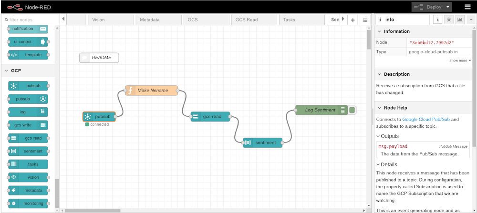Click the filter nodes search field
Image resolution: width=477 pixels, height=213 pixels.
31,20
